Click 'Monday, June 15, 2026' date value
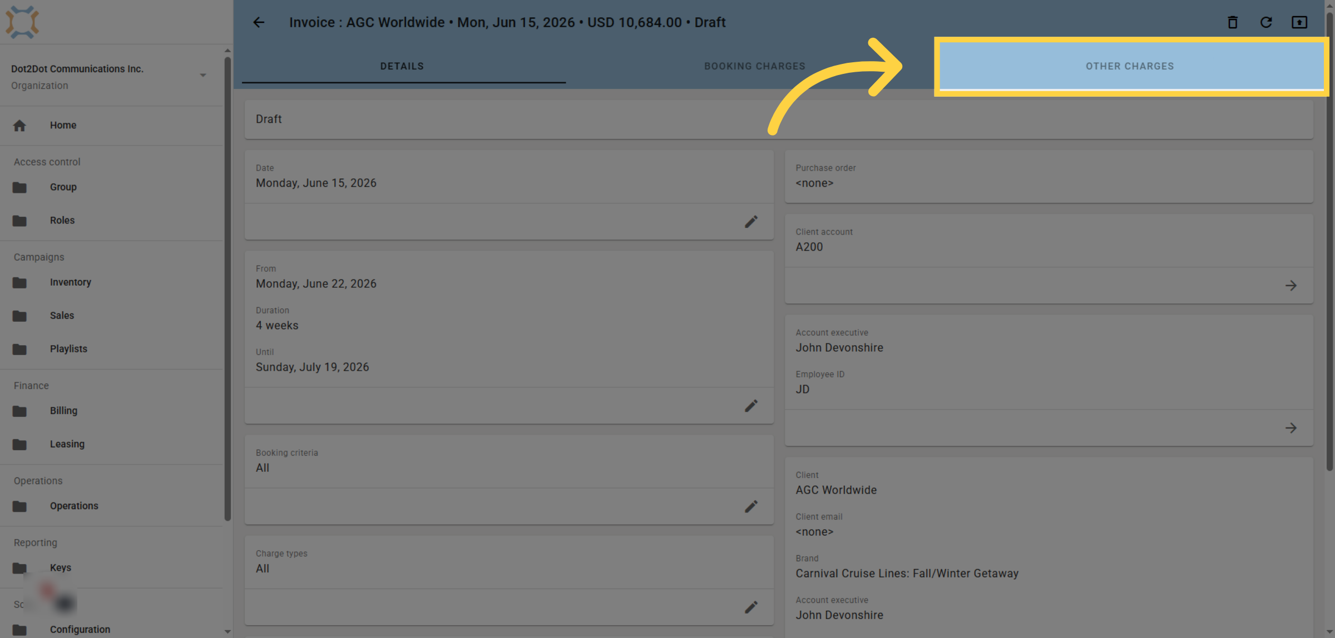Screen dimensions: 1335x638 tap(316, 183)
